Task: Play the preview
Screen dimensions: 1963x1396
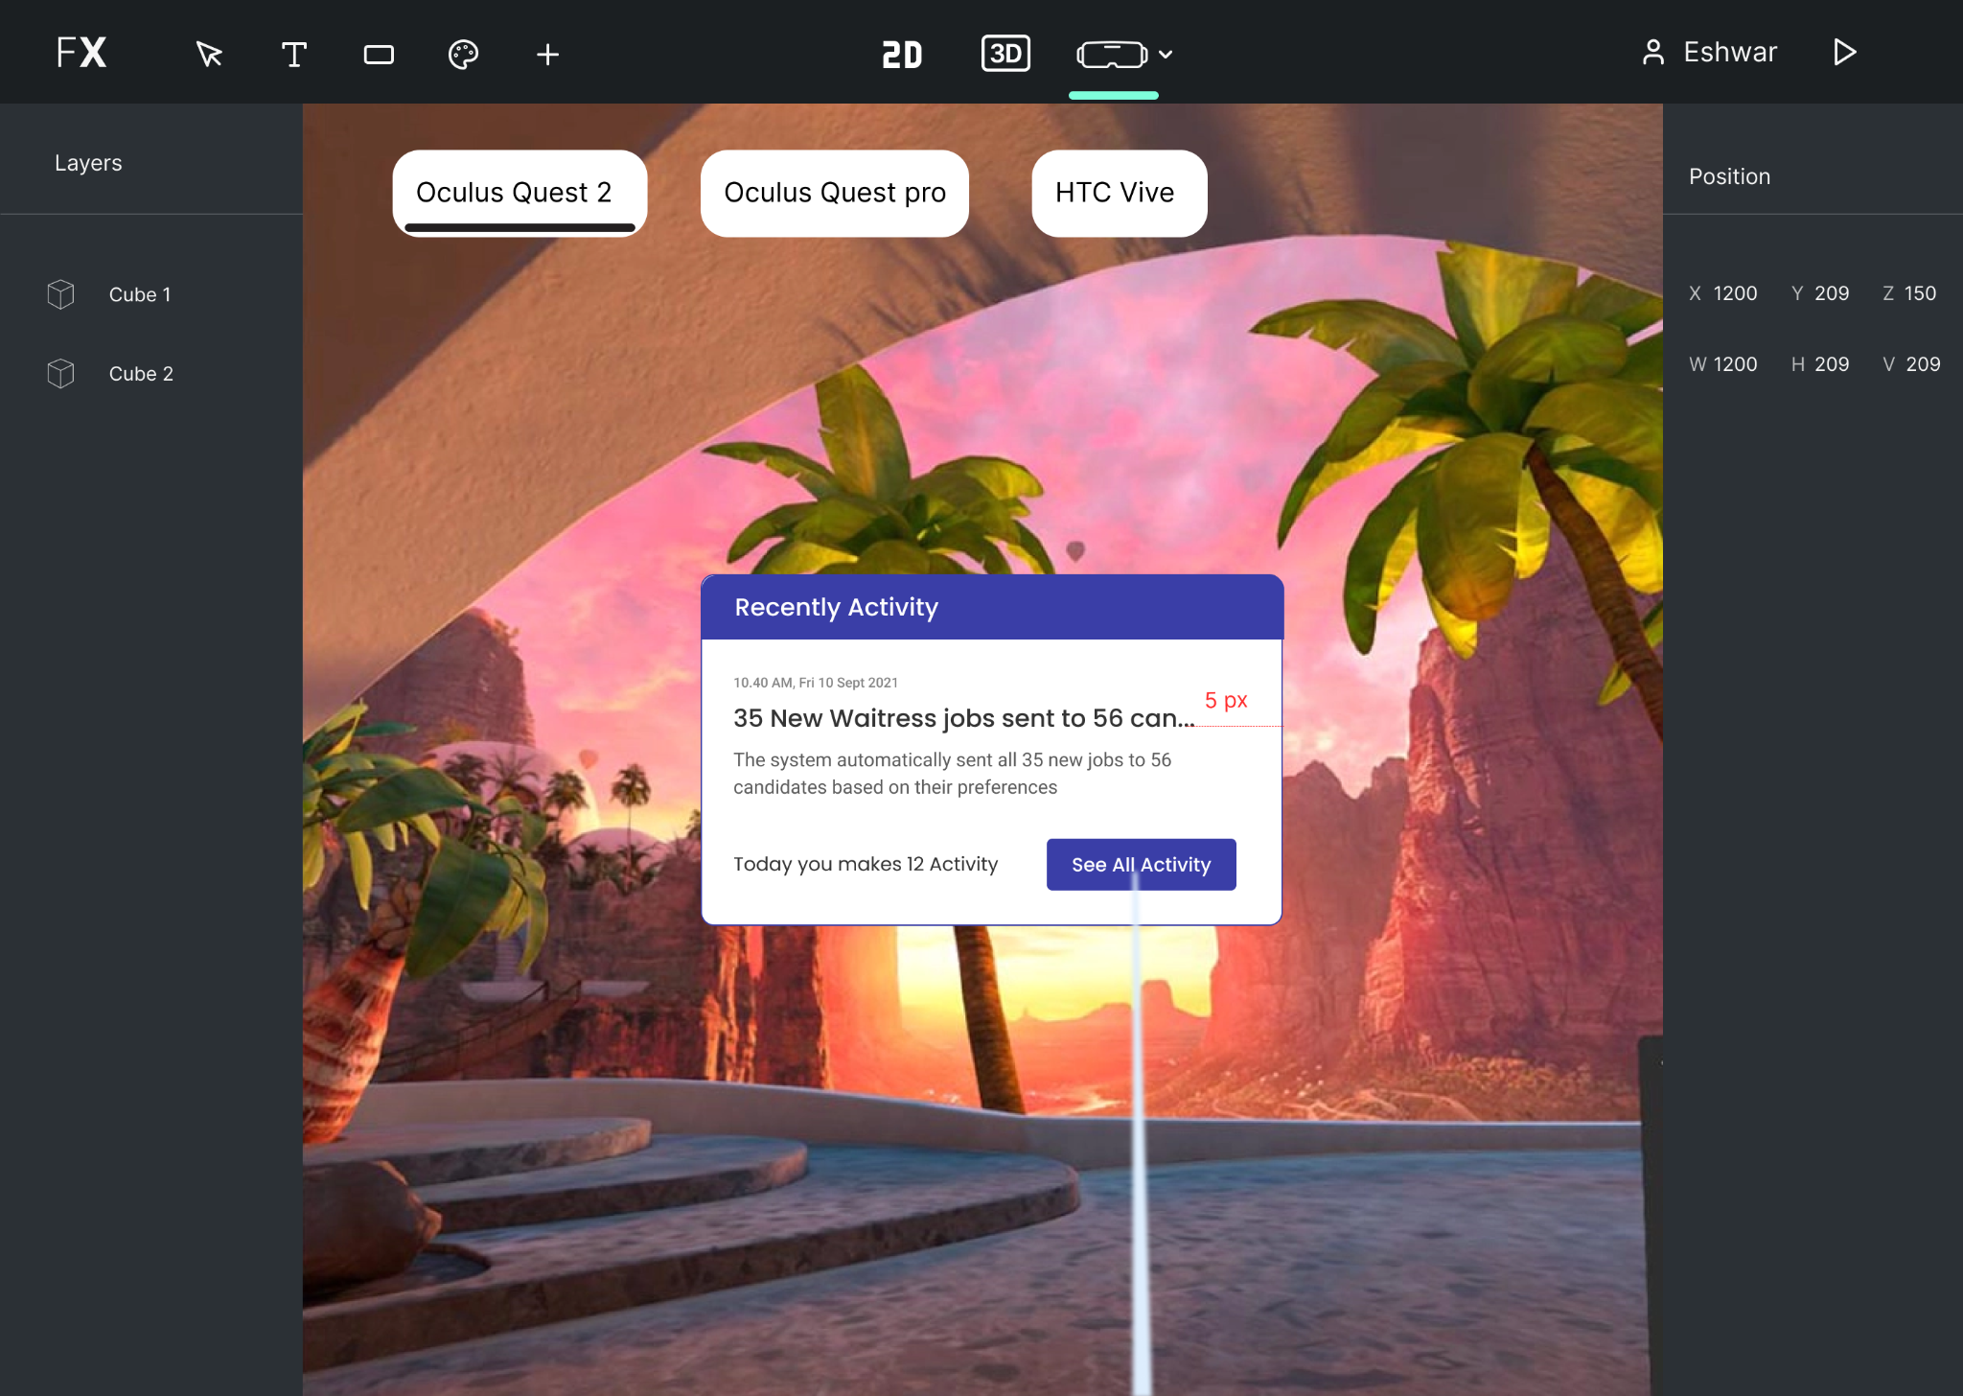Action: [x=1844, y=52]
